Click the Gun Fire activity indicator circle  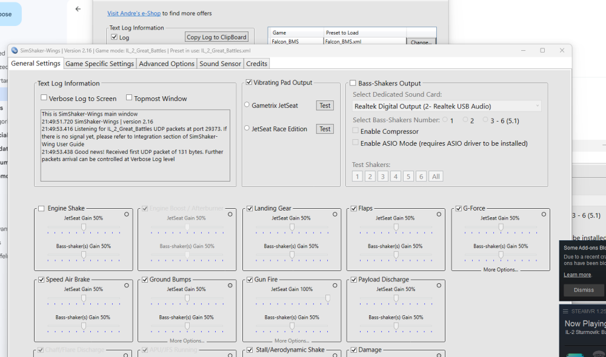pyautogui.click(x=334, y=284)
